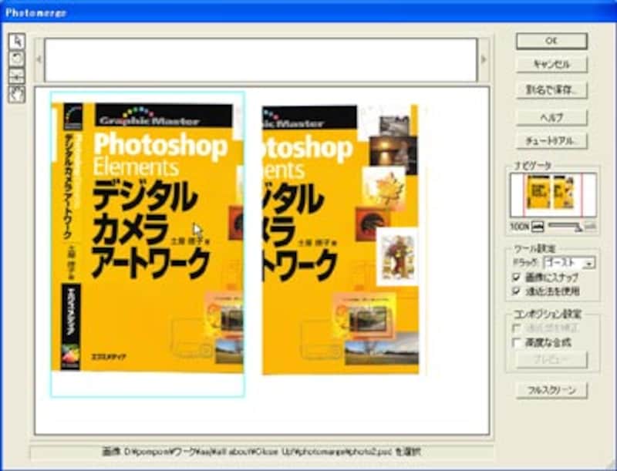Click the フルスクリーン button
This screenshot has height=471, width=617.
(x=551, y=389)
